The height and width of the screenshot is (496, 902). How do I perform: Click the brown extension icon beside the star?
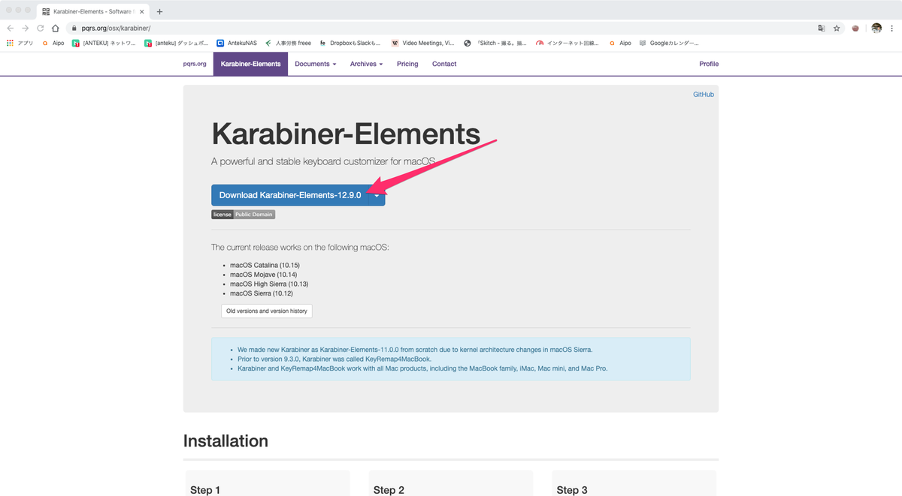(x=855, y=29)
